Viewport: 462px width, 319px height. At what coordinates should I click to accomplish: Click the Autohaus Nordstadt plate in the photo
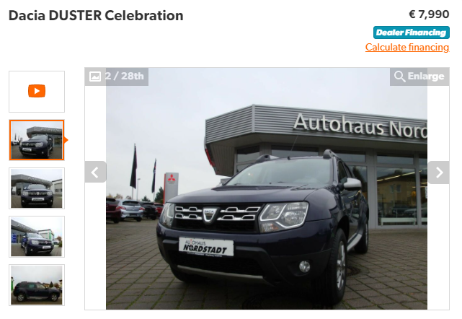(x=206, y=247)
